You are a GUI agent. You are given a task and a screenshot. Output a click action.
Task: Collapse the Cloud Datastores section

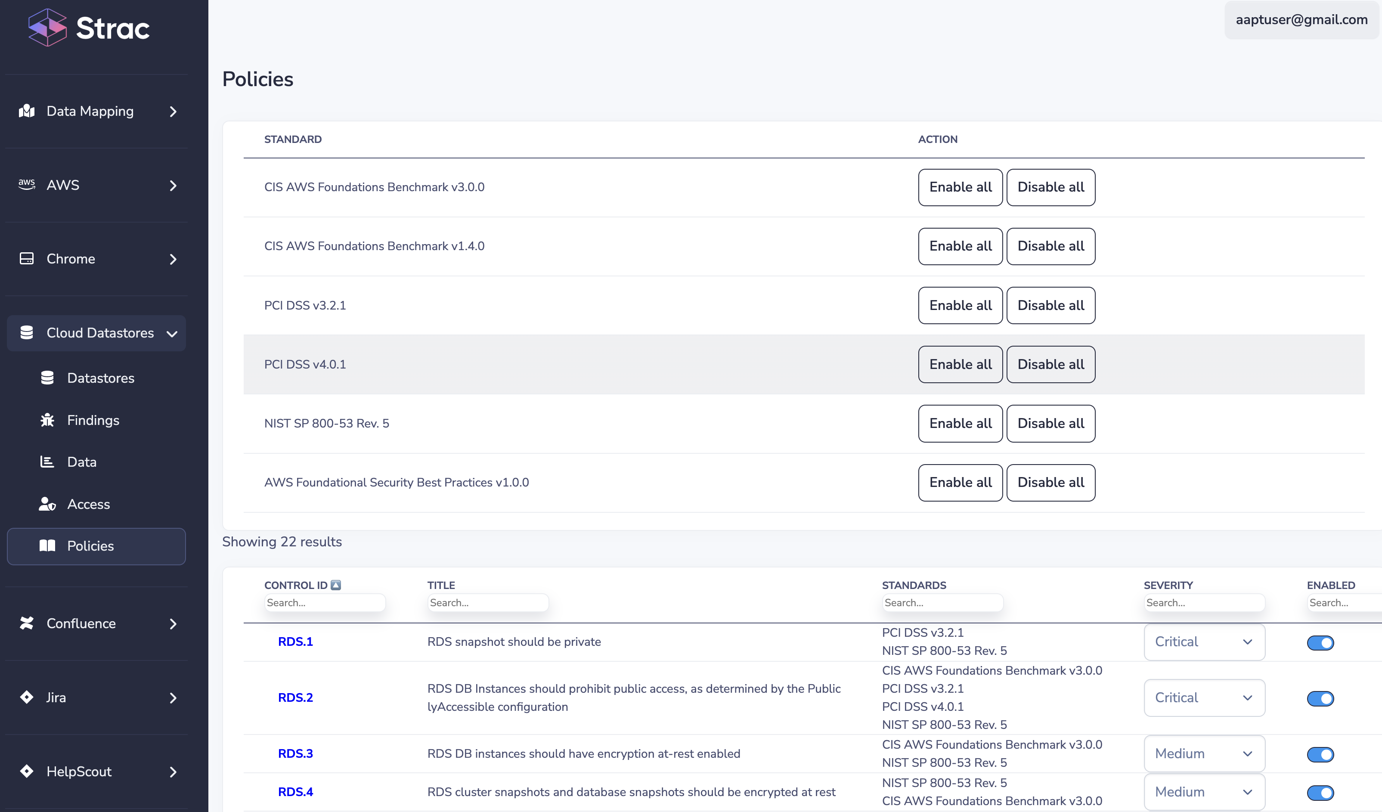coord(172,333)
